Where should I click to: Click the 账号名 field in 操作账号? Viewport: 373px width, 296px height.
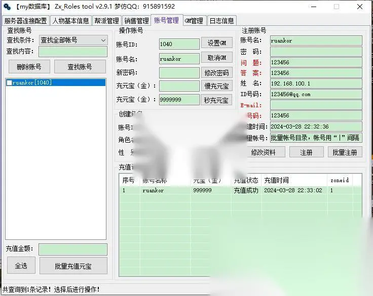click(179, 59)
